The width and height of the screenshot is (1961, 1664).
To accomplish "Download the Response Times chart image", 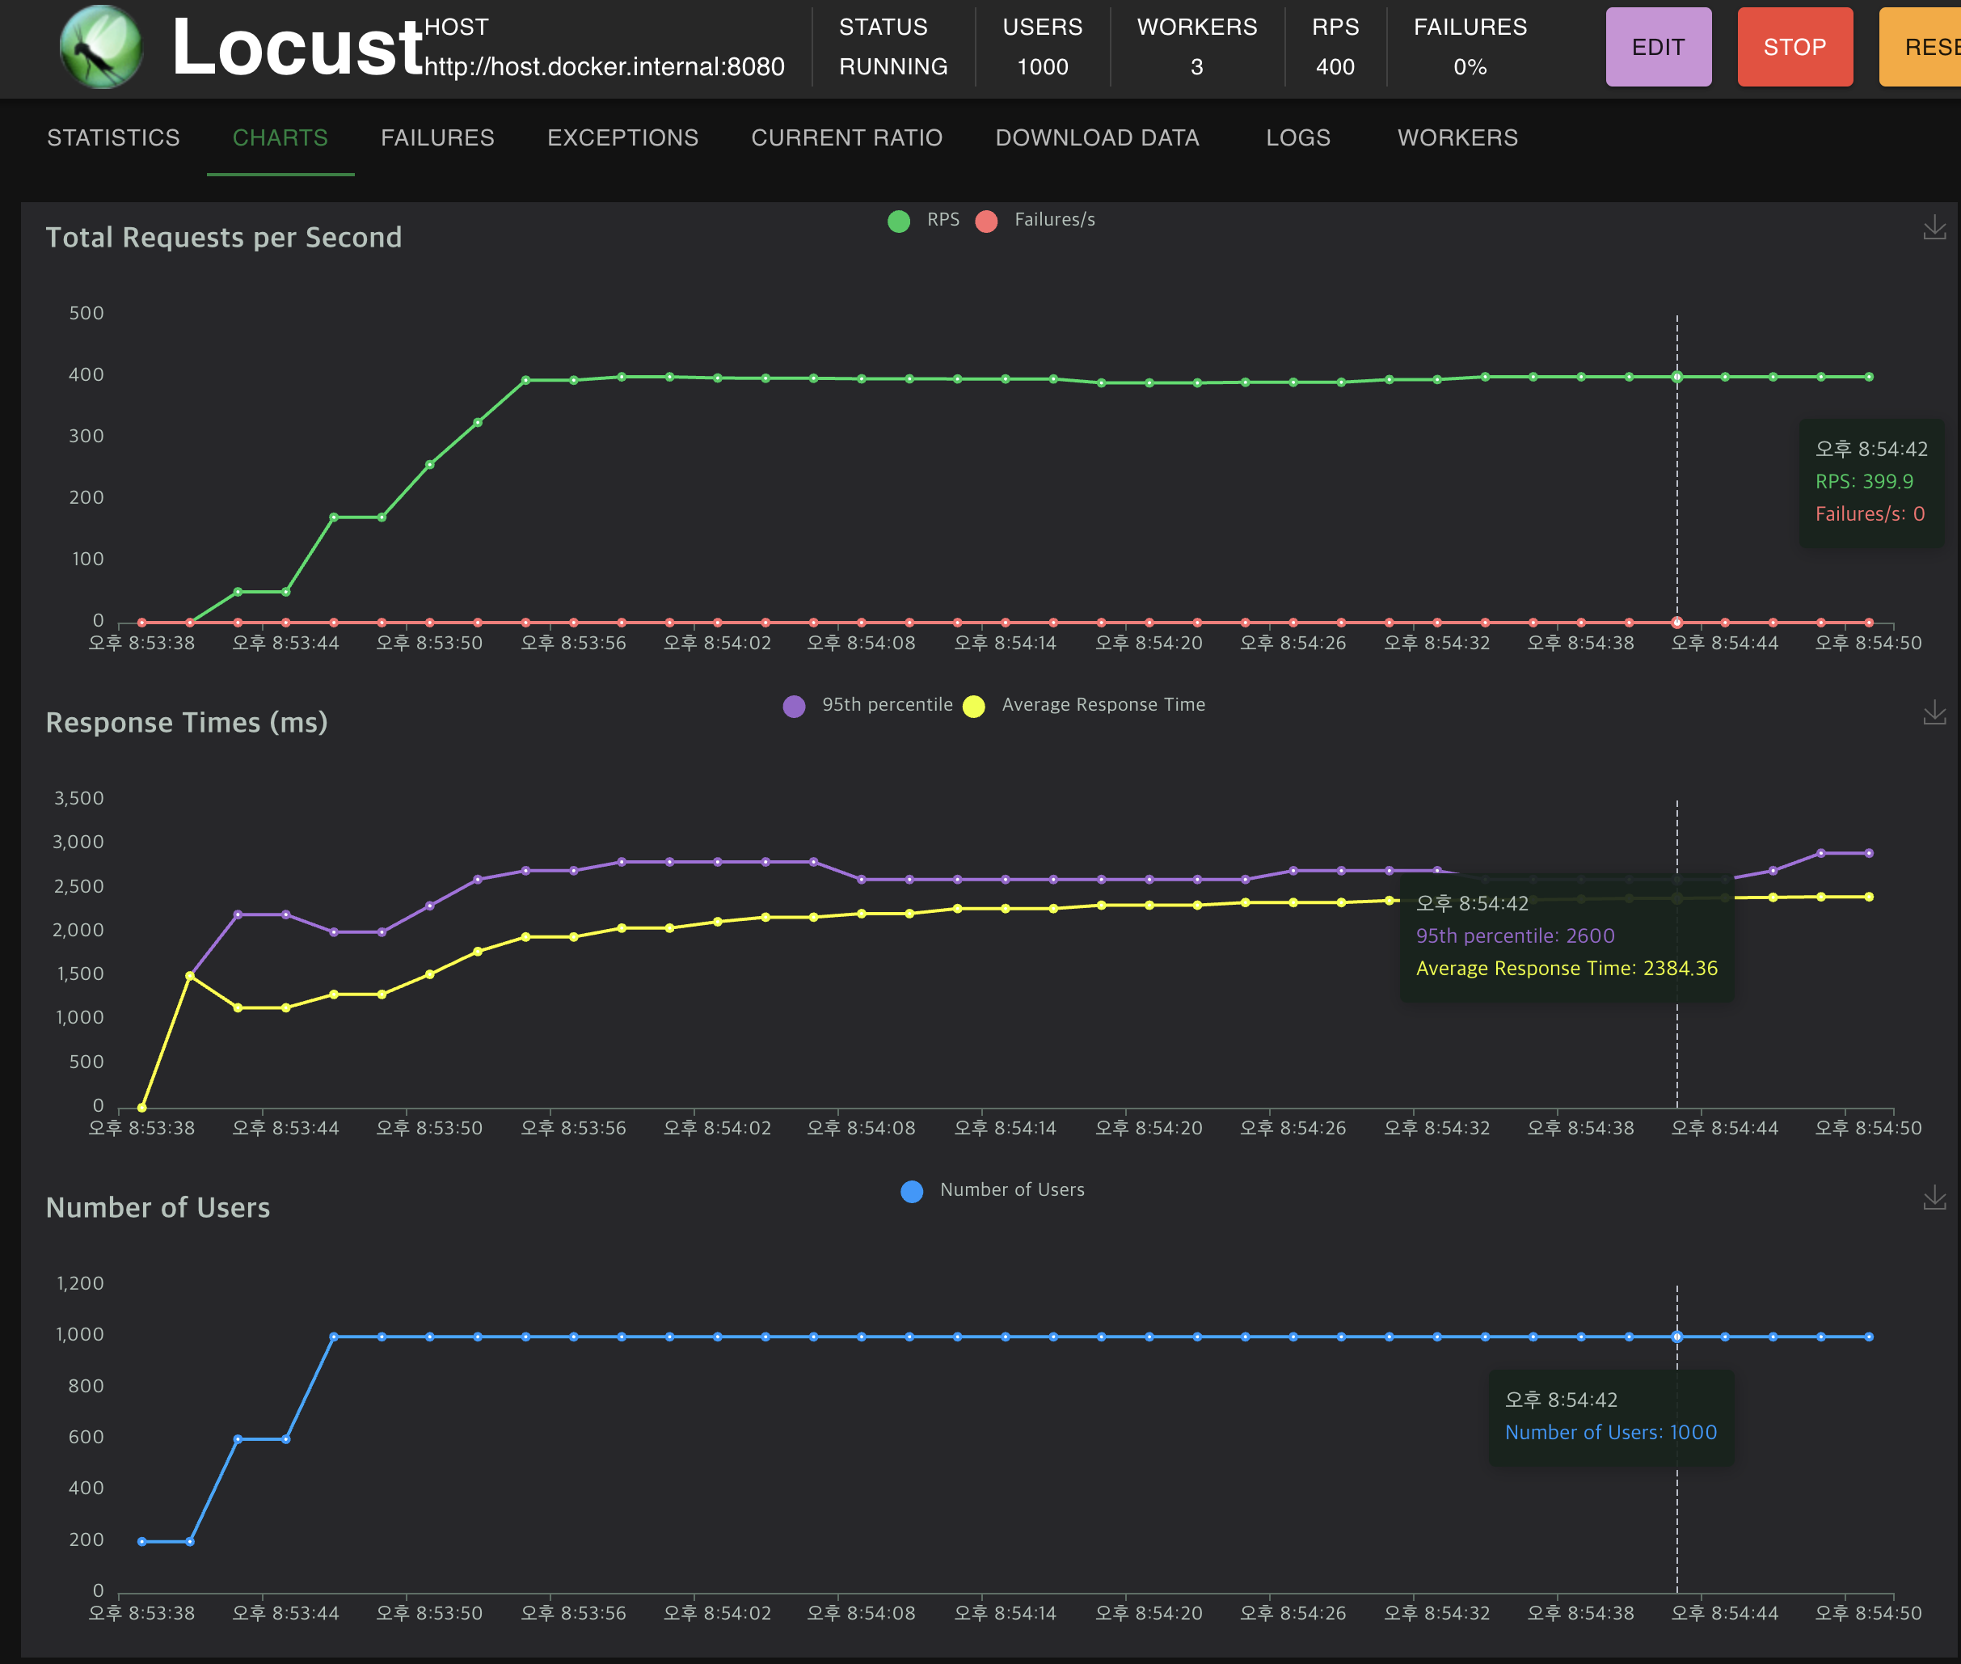I will point(1934,712).
